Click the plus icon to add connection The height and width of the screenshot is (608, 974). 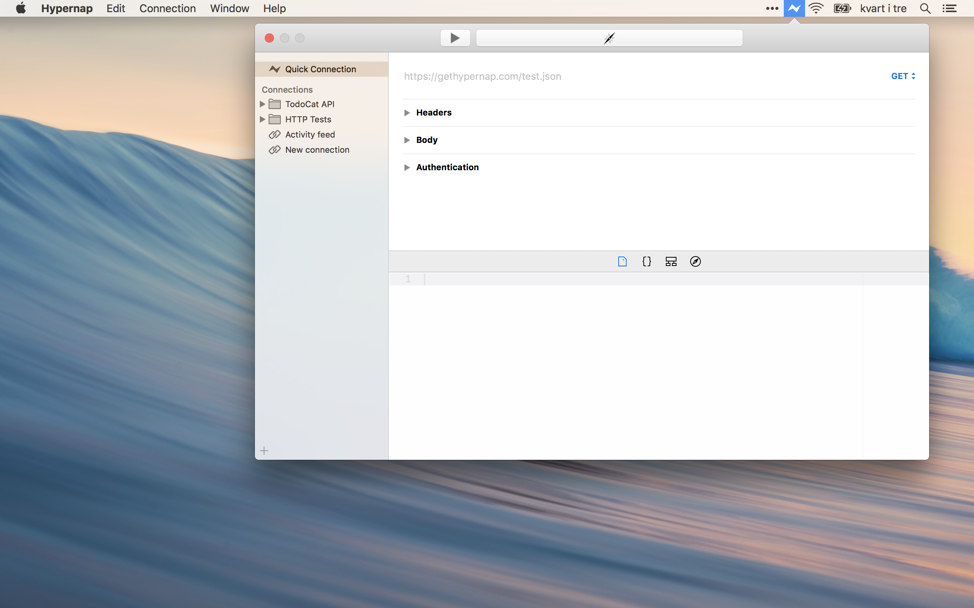[264, 451]
